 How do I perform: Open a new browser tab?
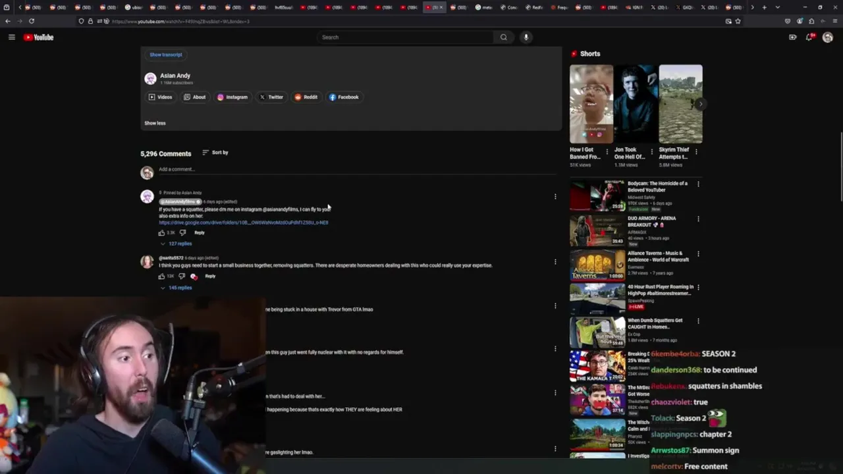pos(764,7)
